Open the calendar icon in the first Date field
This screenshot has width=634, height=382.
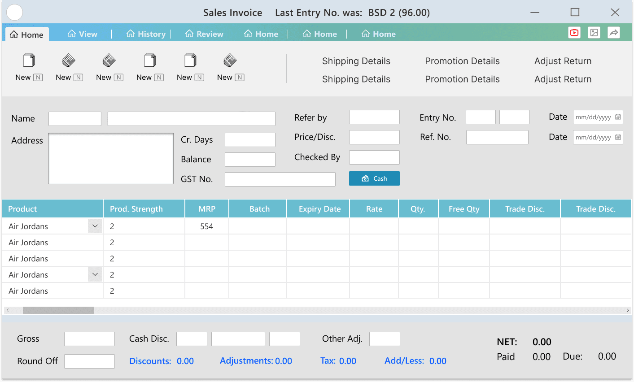tap(618, 117)
